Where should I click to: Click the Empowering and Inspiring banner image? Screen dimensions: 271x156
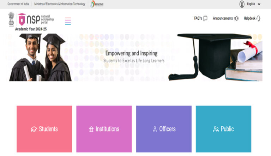pos(134,57)
